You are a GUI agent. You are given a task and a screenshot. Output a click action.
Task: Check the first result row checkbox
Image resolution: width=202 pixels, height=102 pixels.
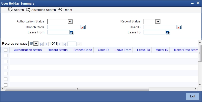[6, 56]
